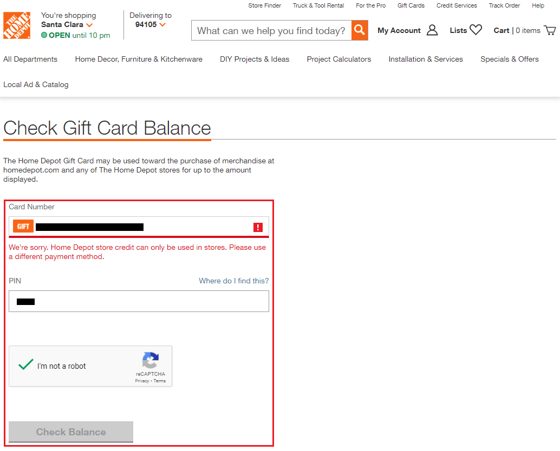Focus the product search text box
This screenshot has width=560, height=451.
point(271,31)
